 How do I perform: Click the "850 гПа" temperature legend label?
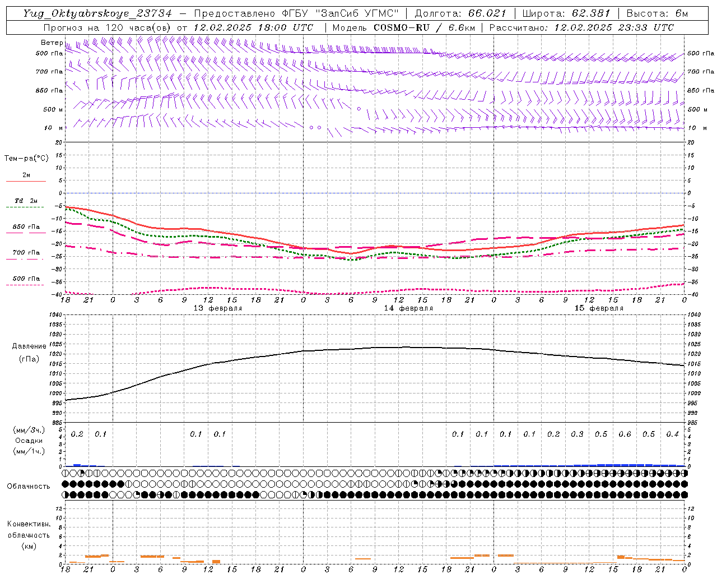pos(26,227)
